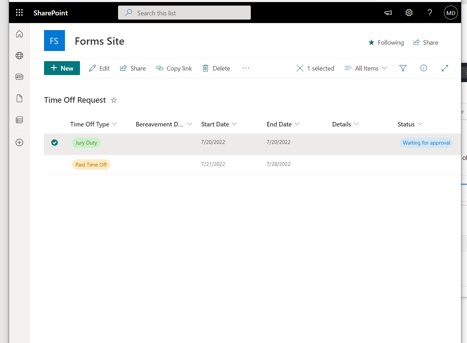
Task: Open the details pane info icon
Action: click(x=424, y=68)
